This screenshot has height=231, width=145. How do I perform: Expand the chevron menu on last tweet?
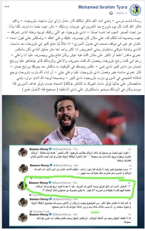tap(130, 215)
